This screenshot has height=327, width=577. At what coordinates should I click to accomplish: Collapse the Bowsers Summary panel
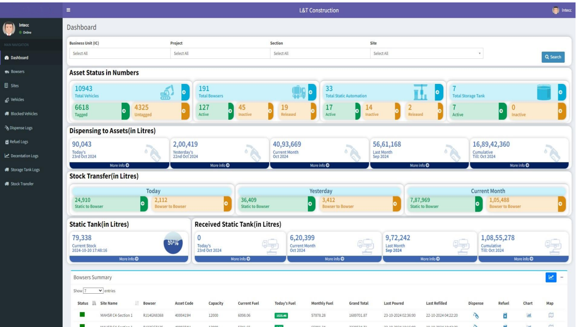(562, 277)
